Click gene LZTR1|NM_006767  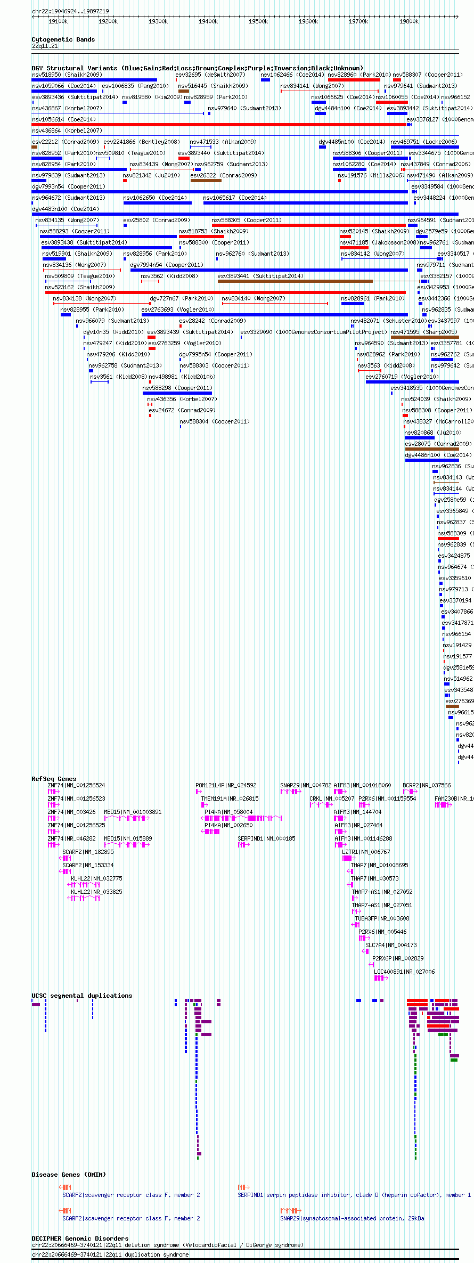(349, 858)
